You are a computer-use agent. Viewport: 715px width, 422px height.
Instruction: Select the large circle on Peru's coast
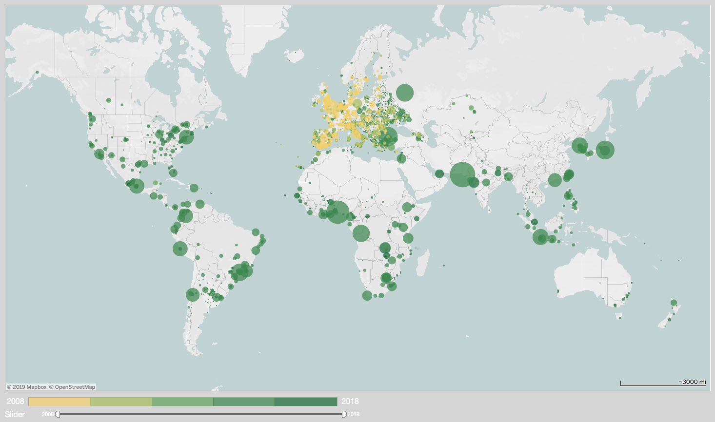coord(180,249)
